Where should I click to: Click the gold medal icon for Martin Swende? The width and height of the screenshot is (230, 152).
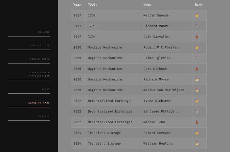[197, 15]
